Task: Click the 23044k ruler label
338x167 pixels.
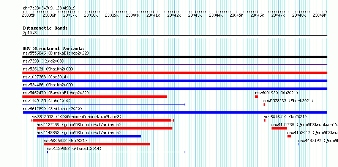Action: coord(216,15)
